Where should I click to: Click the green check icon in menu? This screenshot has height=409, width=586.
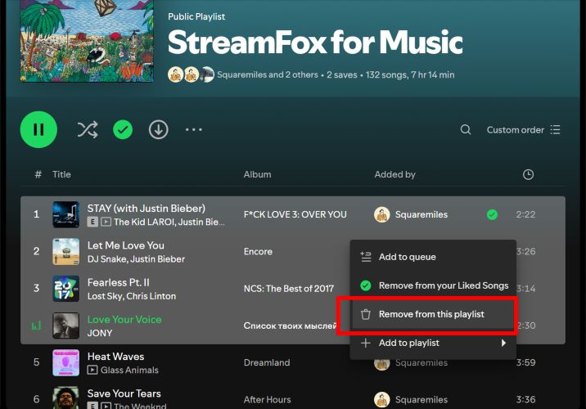point(366,285)
